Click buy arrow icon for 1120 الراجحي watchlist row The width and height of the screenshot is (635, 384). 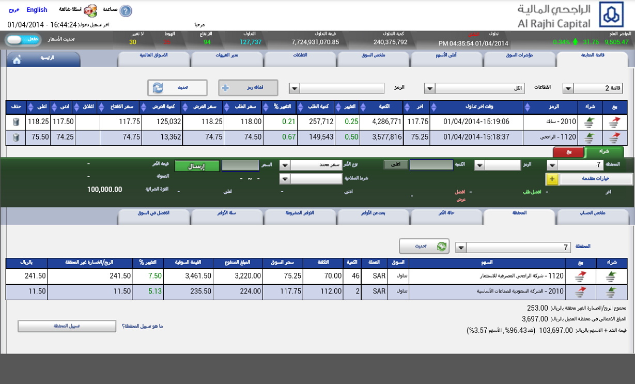point(588,138)
